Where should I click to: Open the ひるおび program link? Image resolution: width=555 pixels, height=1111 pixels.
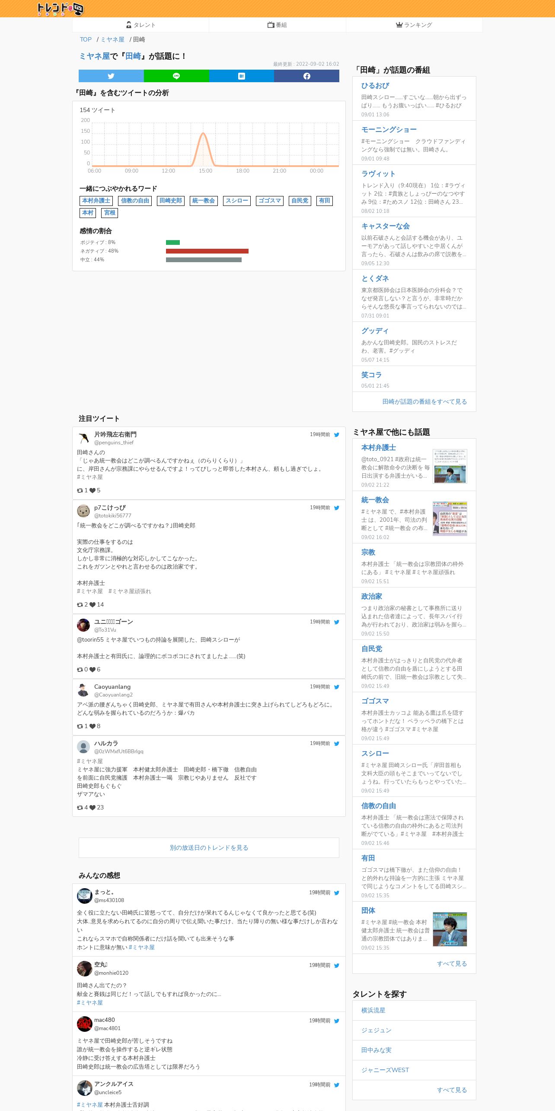(x=375, y=86)
